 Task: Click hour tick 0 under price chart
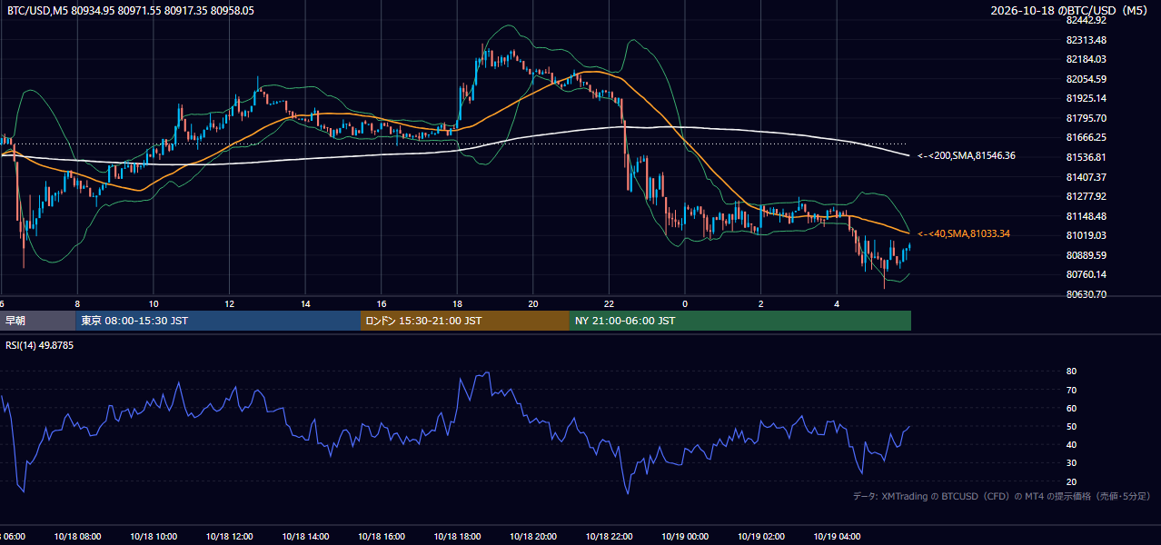(685, 304)
